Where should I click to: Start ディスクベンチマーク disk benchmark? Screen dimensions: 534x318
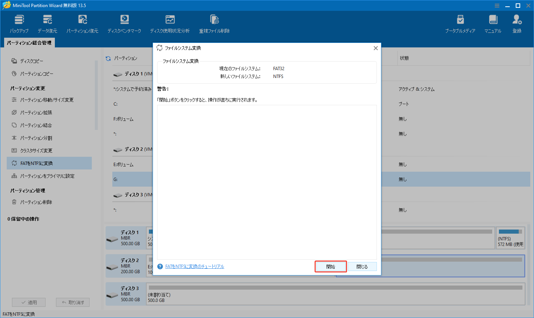tap(124, 23)
